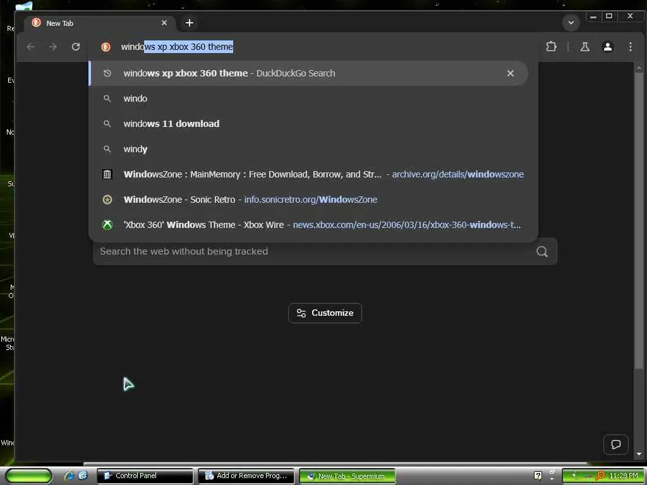Click the help question-mark tray icon
647x485 pixels.
coord(538,476)
